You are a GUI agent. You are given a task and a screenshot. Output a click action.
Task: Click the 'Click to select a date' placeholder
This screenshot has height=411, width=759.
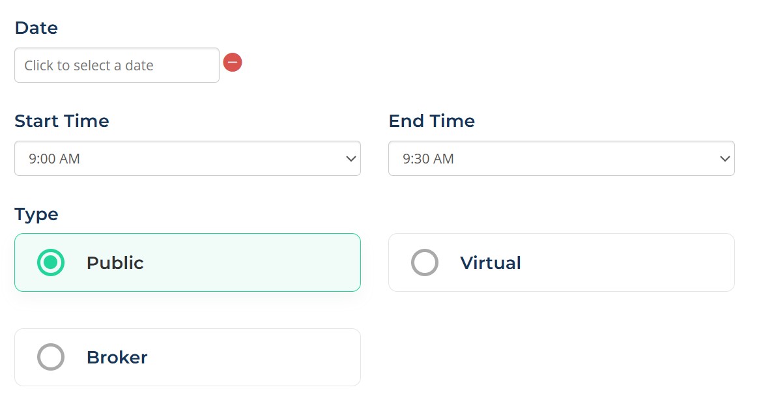[89, 65]
